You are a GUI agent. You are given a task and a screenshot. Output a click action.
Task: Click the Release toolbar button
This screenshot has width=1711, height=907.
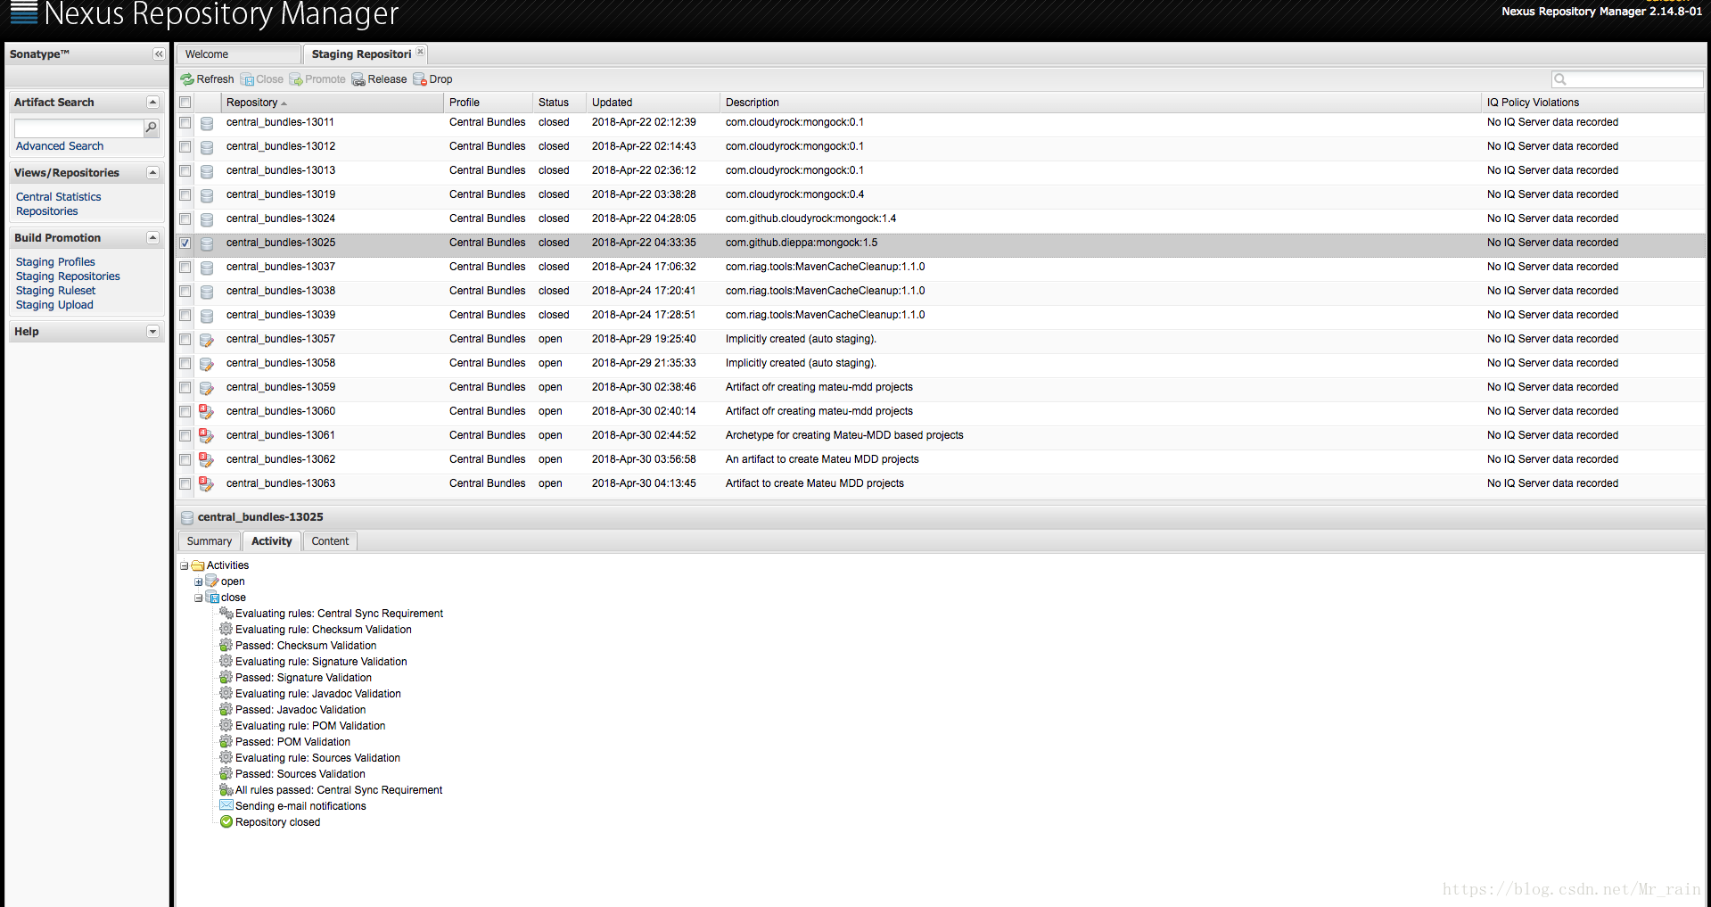[379, 79]
